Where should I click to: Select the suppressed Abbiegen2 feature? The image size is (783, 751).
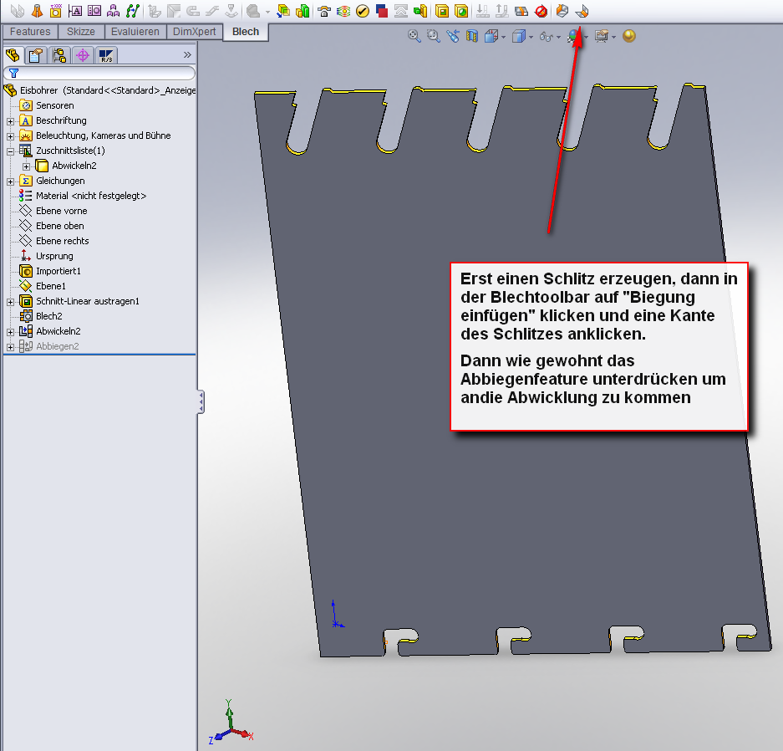tap(57, 346)
